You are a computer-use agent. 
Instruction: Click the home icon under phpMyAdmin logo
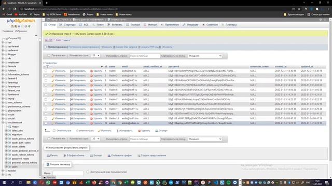click(12, 26)
